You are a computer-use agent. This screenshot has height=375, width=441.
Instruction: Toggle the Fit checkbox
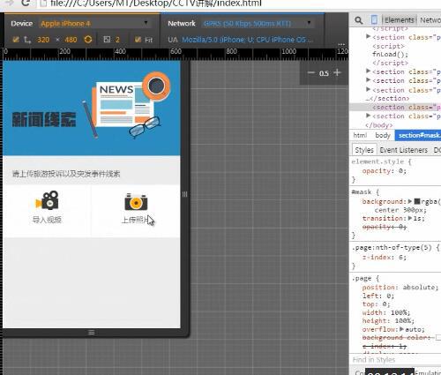pos(138,40)
